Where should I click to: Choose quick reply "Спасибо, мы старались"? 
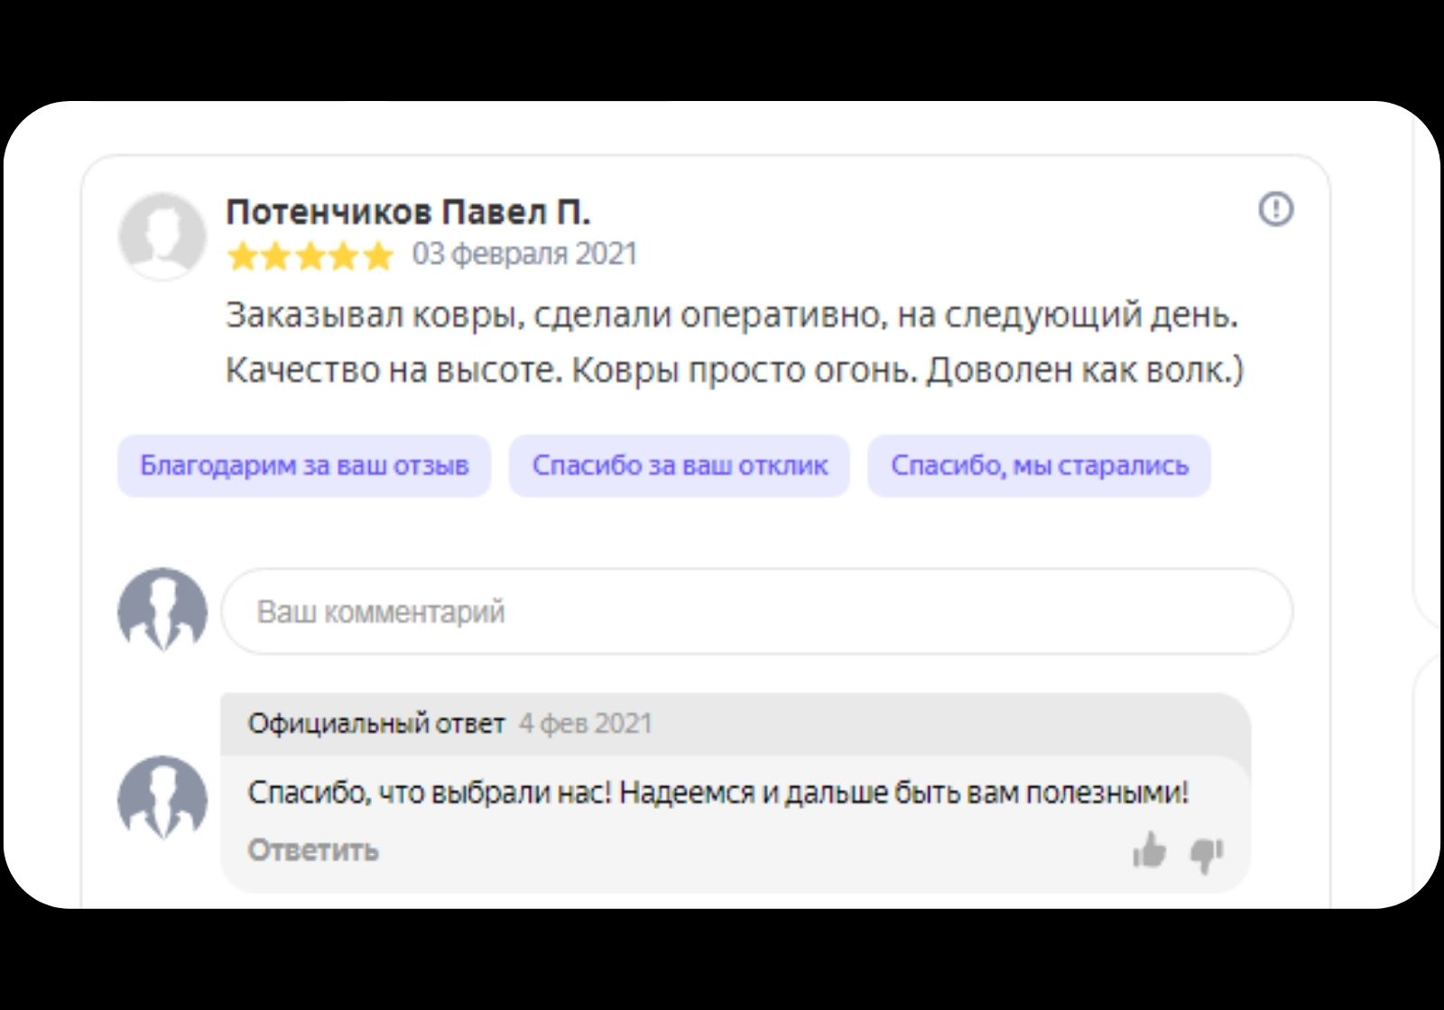(1039, 465)
